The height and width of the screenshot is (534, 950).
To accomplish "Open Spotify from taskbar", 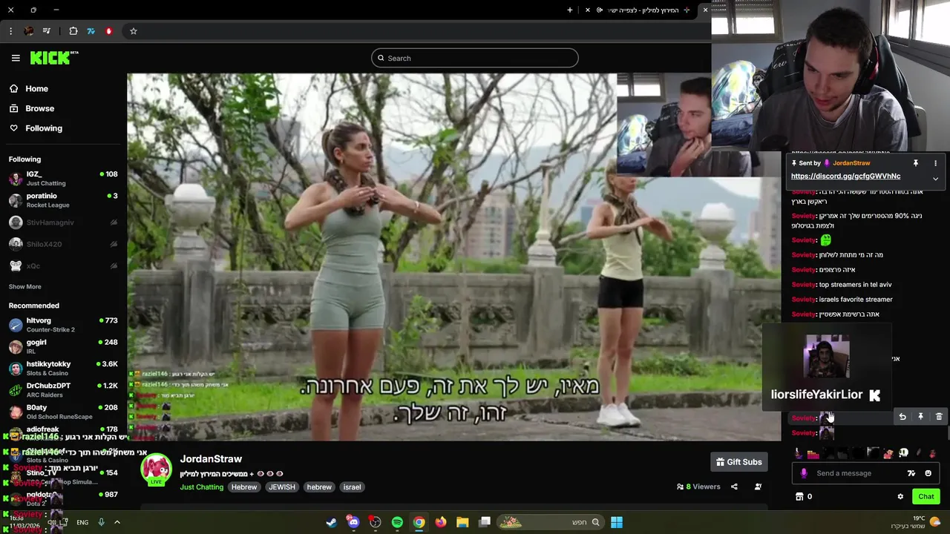I will coord(397,522).
